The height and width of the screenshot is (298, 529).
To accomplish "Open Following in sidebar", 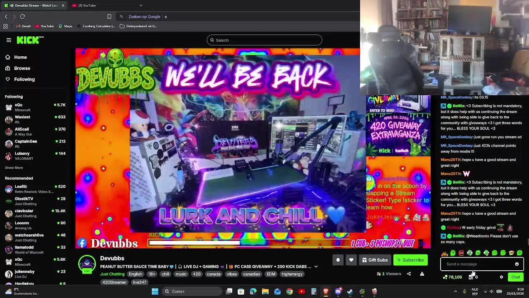I will 20,79.
